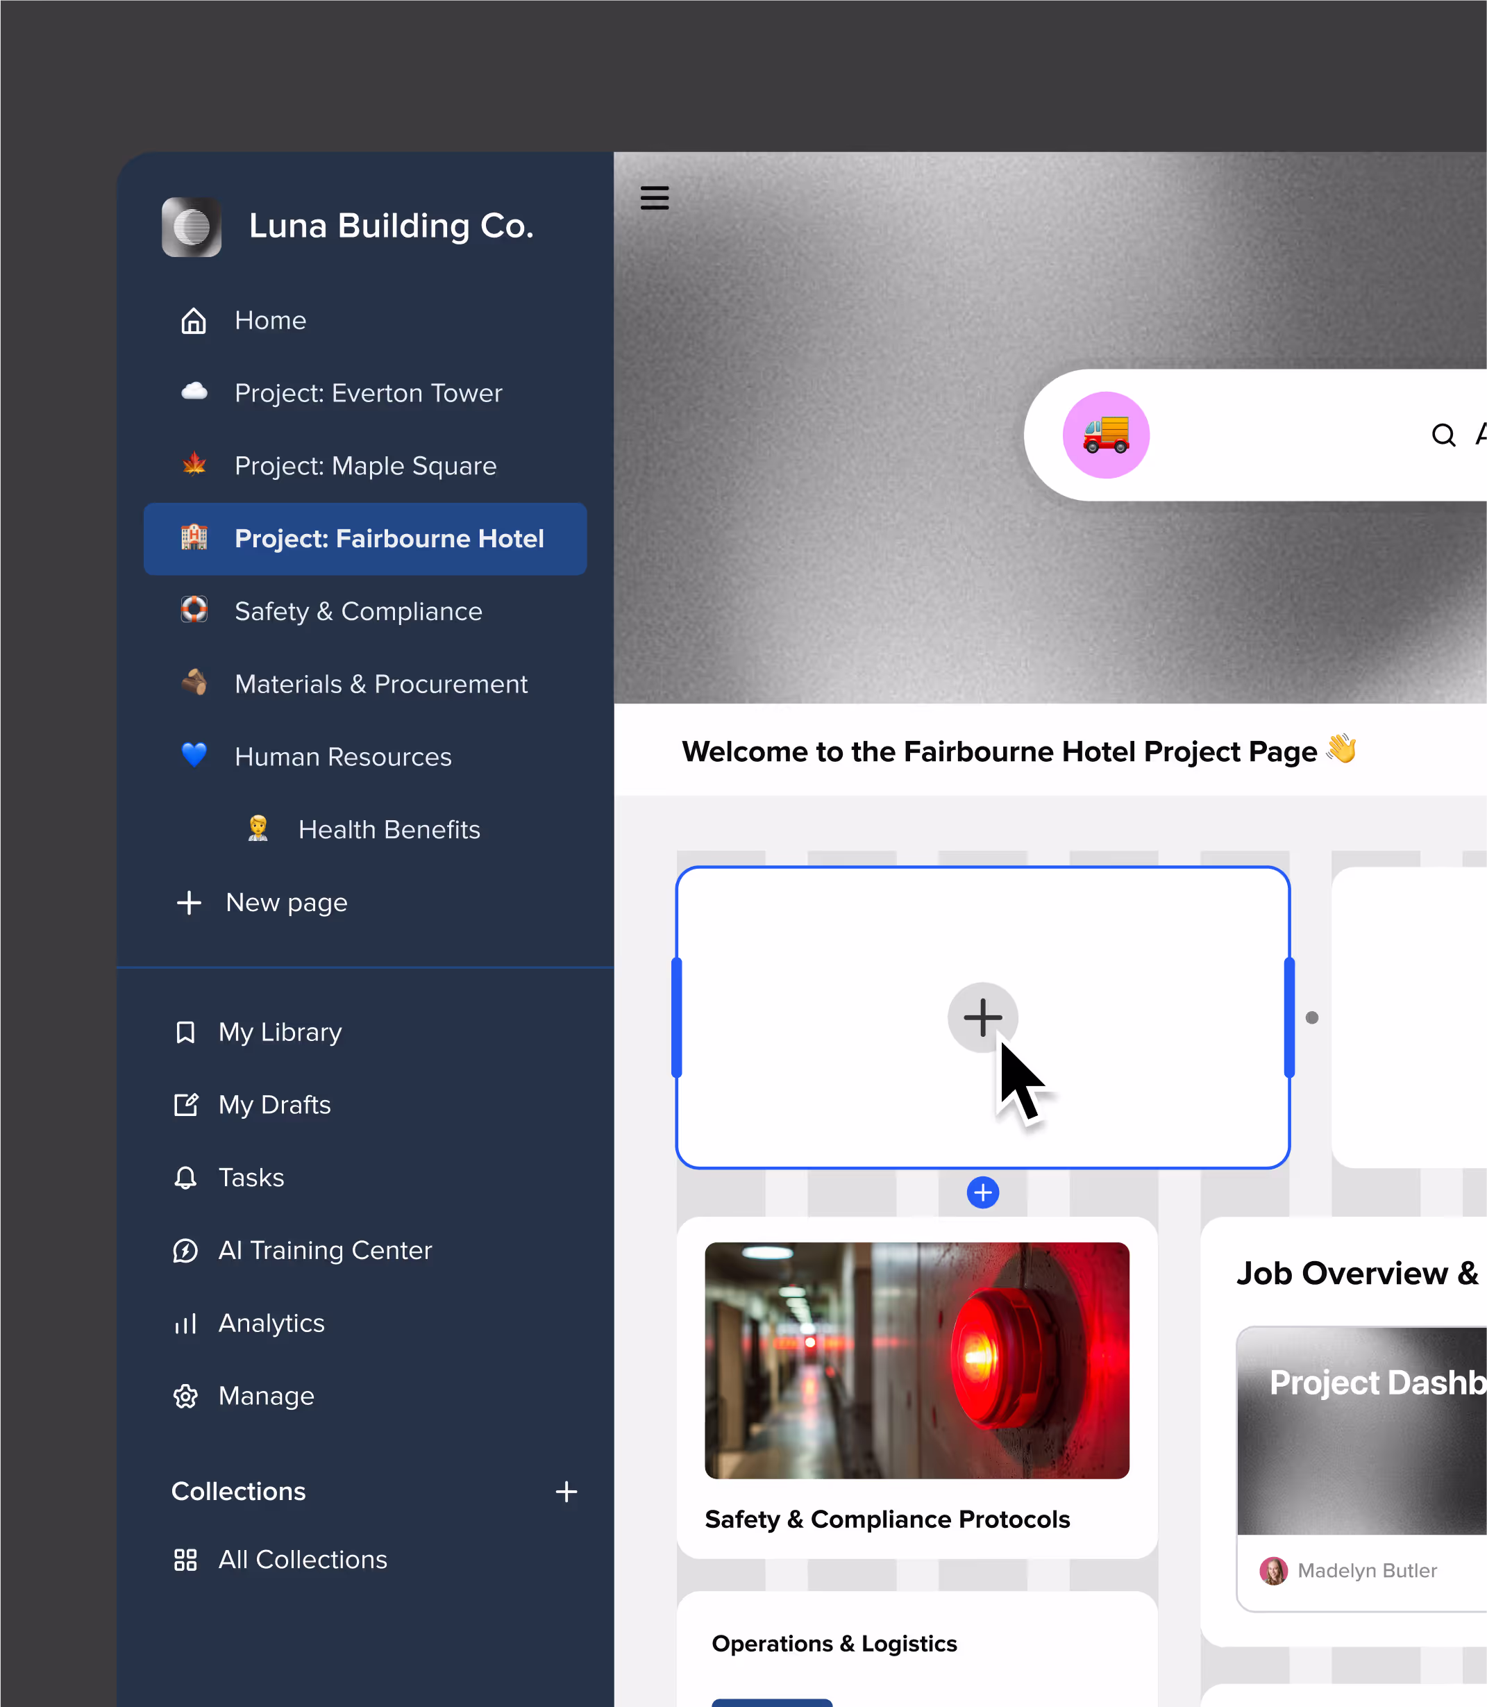Click the delivery truck emoji avatar
This screenshot has height=1707, width=1487.
click(x=1105, y=435)
